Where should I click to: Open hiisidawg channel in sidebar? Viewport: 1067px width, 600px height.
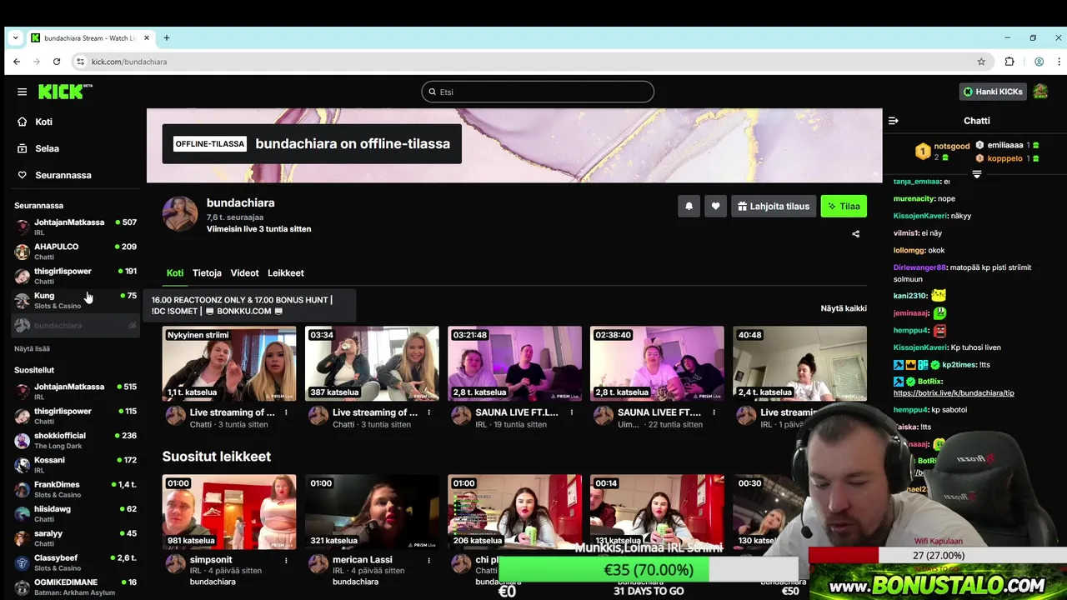(x=75, y=513)
